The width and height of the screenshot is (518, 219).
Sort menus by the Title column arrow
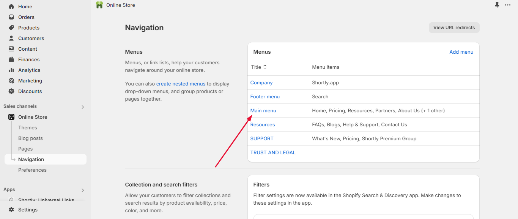pyautogui.click(x=265, y=67)
